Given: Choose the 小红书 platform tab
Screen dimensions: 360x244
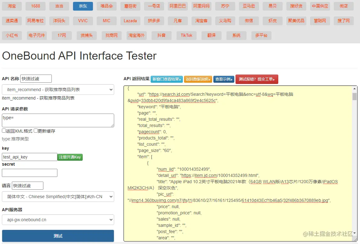Looking at the screenshot, I should click(12, 36).
